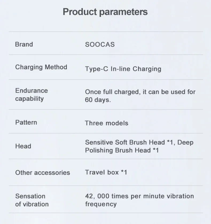Click 'of vibration' label text
211x224 pixels.
(32, 204)
